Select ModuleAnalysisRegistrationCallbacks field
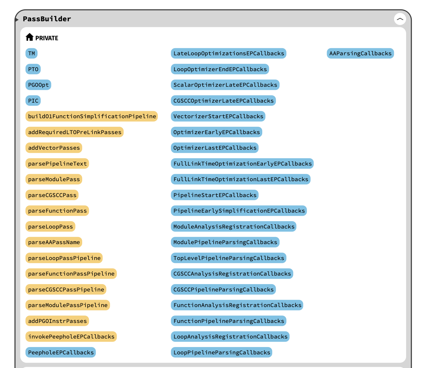 click(234, 227)
